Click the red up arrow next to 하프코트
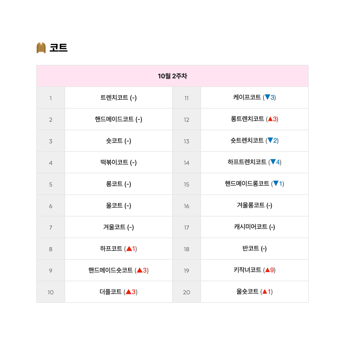 tap(129, 249)
